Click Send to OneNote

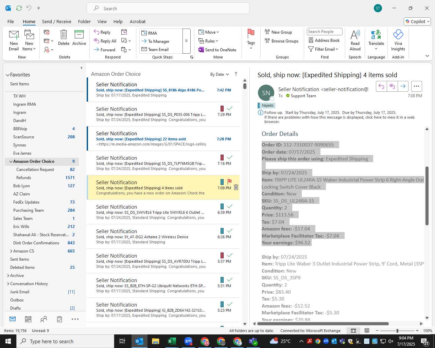pos(217,50)
